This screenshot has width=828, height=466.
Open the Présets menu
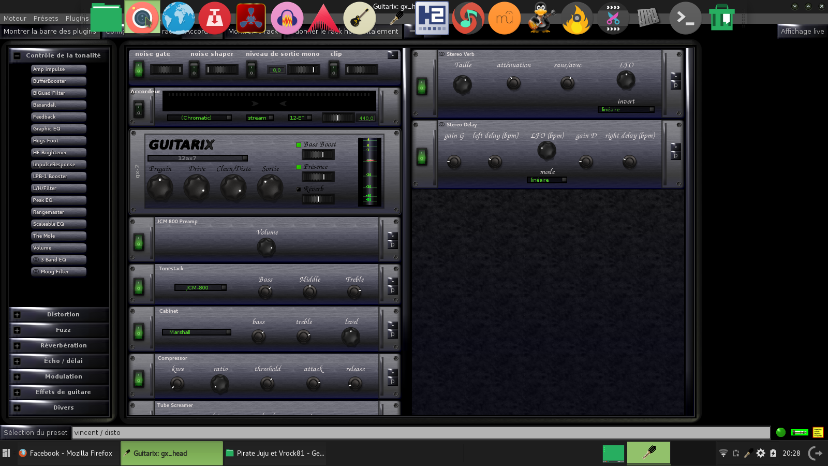click(46, 18)
